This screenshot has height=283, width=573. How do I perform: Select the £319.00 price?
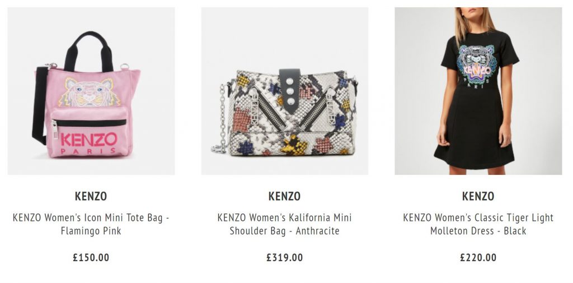pyautogui.click(x=285, y=257)
